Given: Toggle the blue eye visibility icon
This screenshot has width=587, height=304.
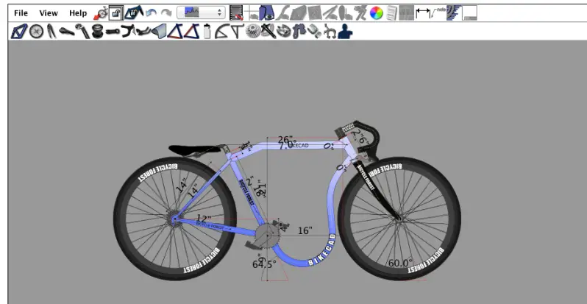Looking at the screenshot, I should click(x=266, y=13).
